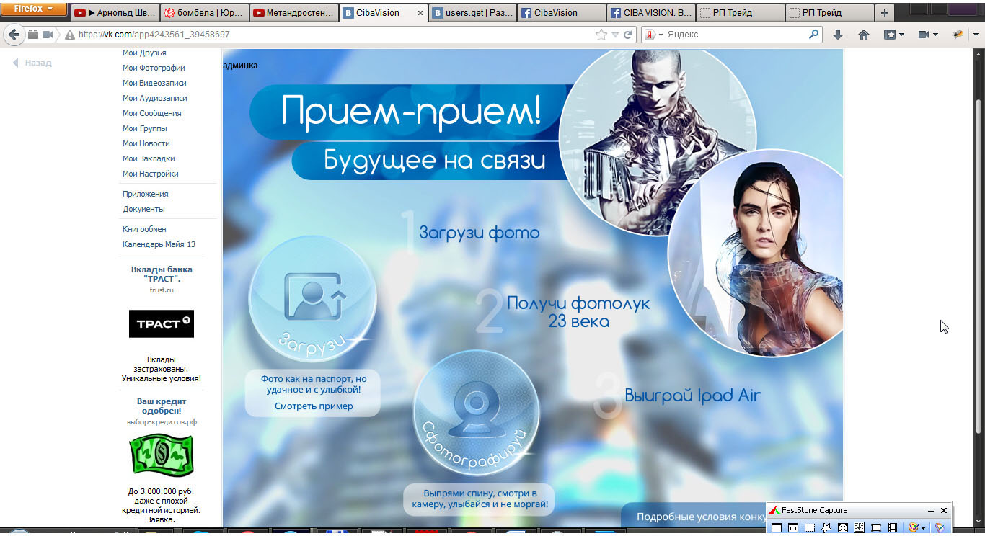Open Мои Видеозаписи in sidebar

pos(154,83)
